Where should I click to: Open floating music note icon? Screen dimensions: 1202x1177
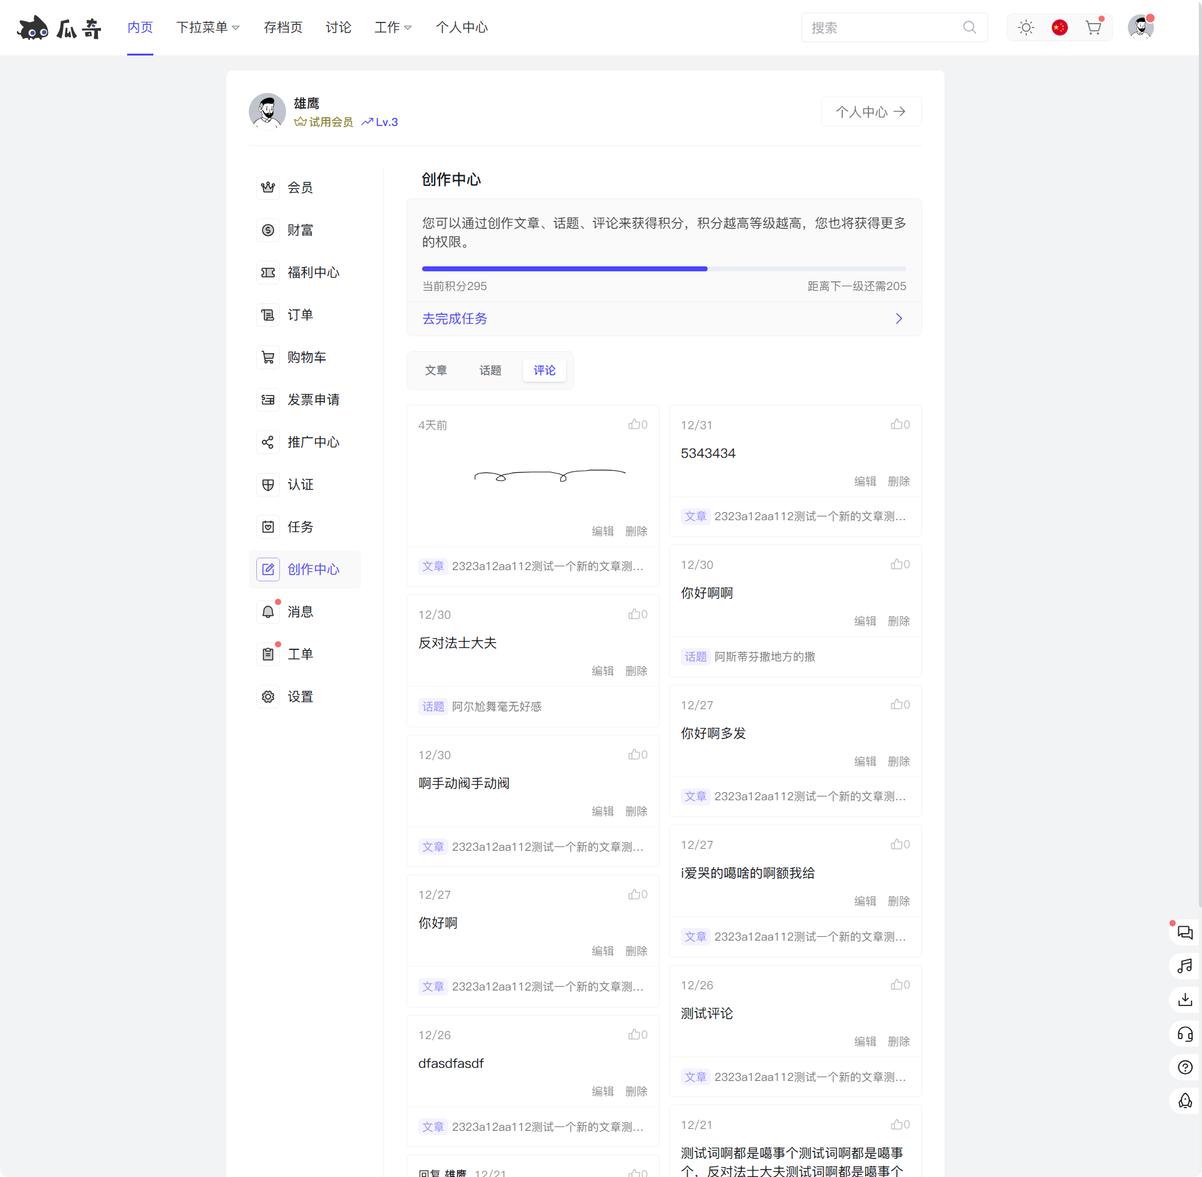[1185, 966]
